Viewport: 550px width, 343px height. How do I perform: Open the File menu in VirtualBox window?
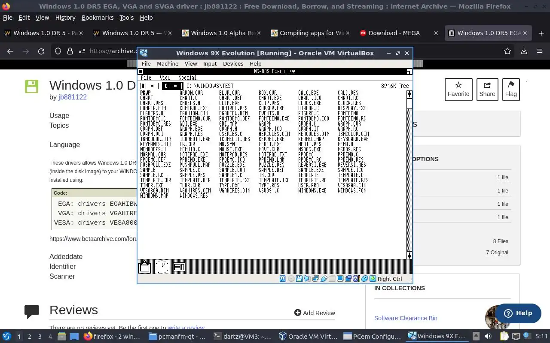pyautogui.click(x=146, y=63)
